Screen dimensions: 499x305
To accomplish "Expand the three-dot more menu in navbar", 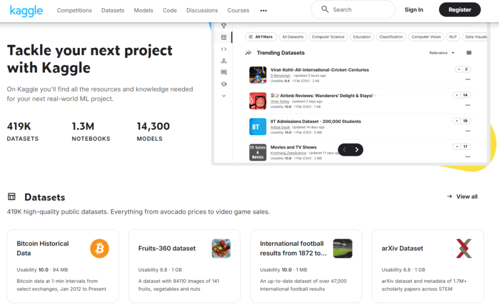I will 263,11.
